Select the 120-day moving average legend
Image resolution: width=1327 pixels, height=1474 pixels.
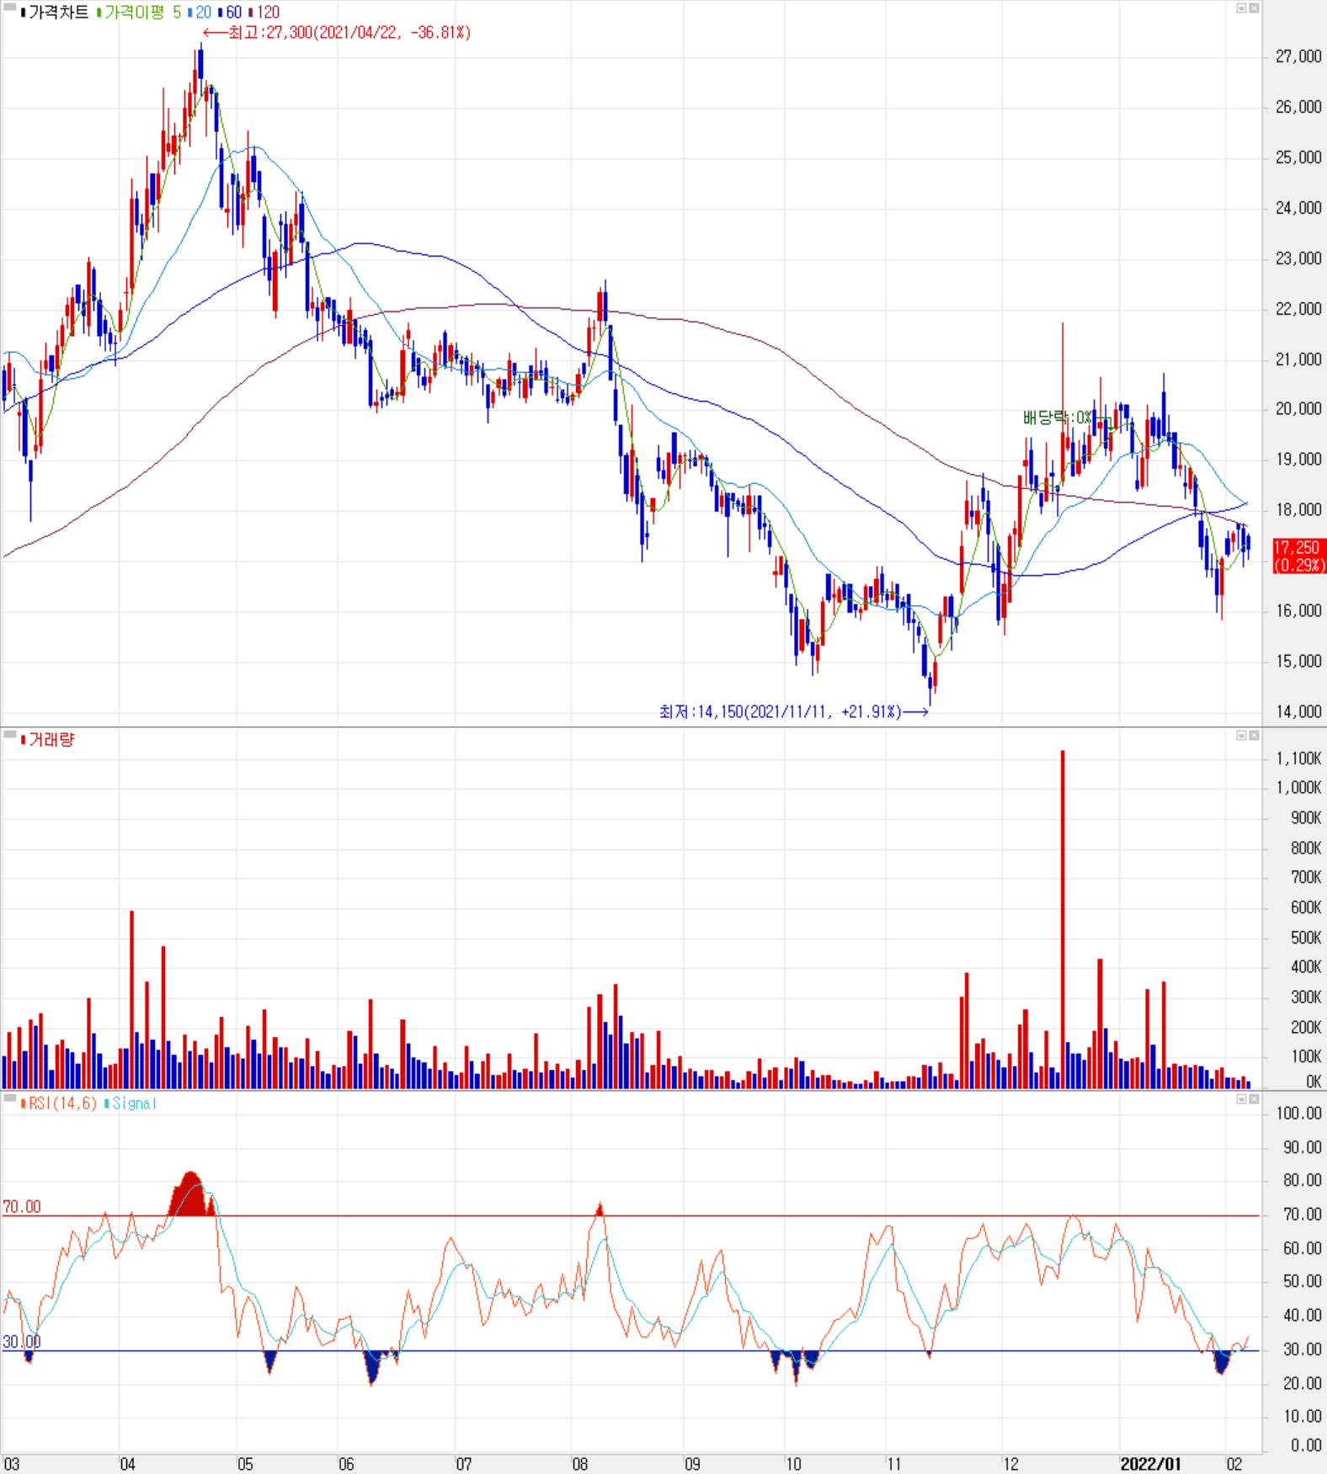tap(264, 13)
